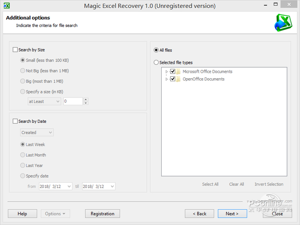
Task: Select Small (less than 100 KB) option
Action: 23,60
